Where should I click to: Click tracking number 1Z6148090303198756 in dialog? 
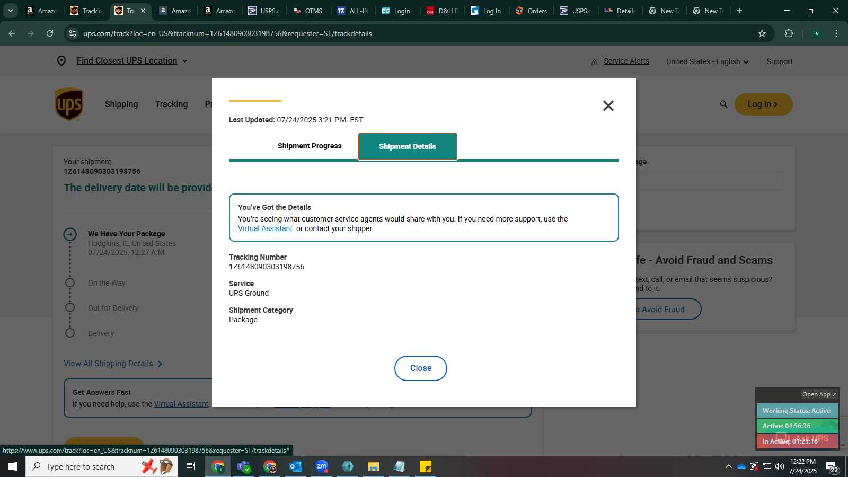[267, 267]
